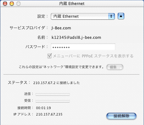Viewport: 144px width, 125px height.
Task: Click the 接続時間 value 00:01:19
Action: [x=43, y=108]
